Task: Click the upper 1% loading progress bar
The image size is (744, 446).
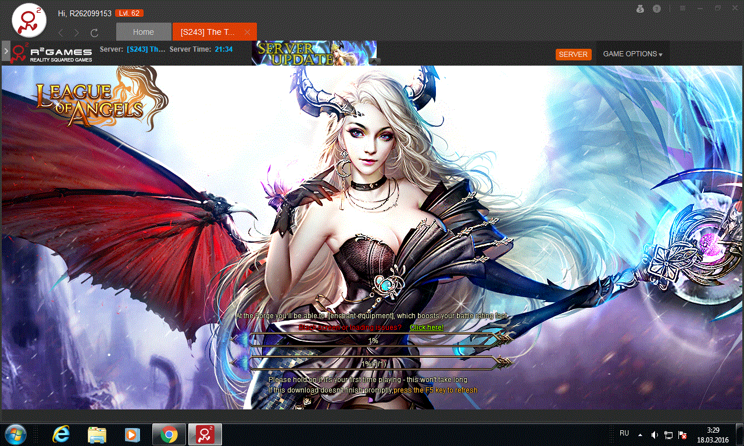Action: click(x=373, y=340)
